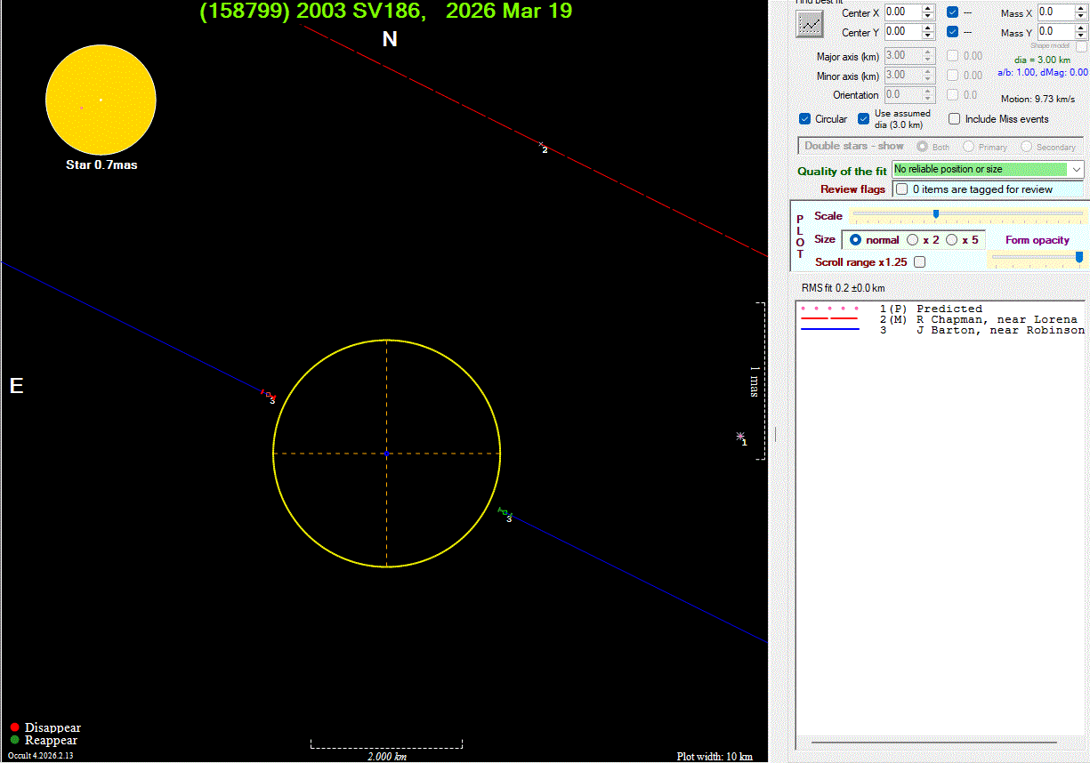Decrease Center Y with the down arrow

929,36
